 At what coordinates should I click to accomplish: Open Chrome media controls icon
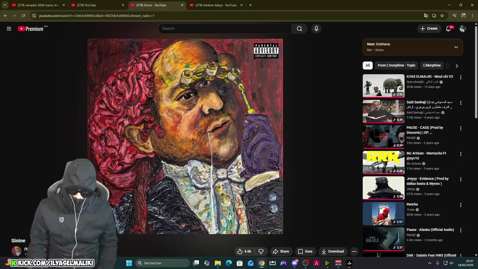click(454, 16)
